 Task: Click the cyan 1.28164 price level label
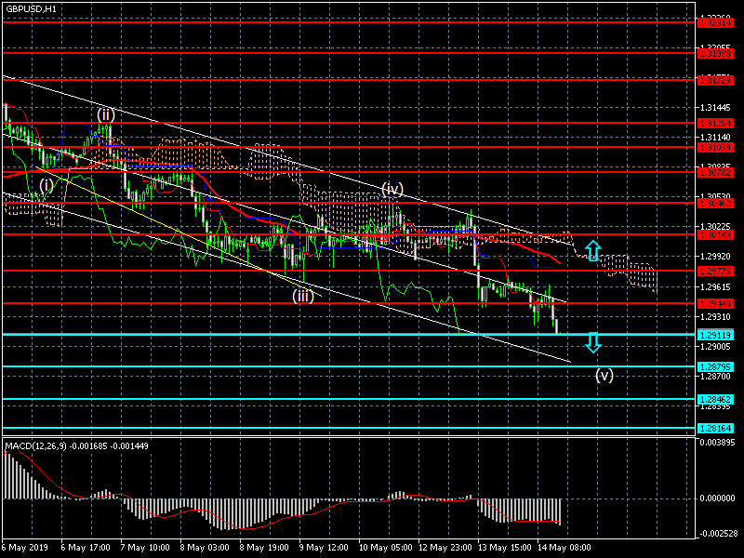[715, 429]
